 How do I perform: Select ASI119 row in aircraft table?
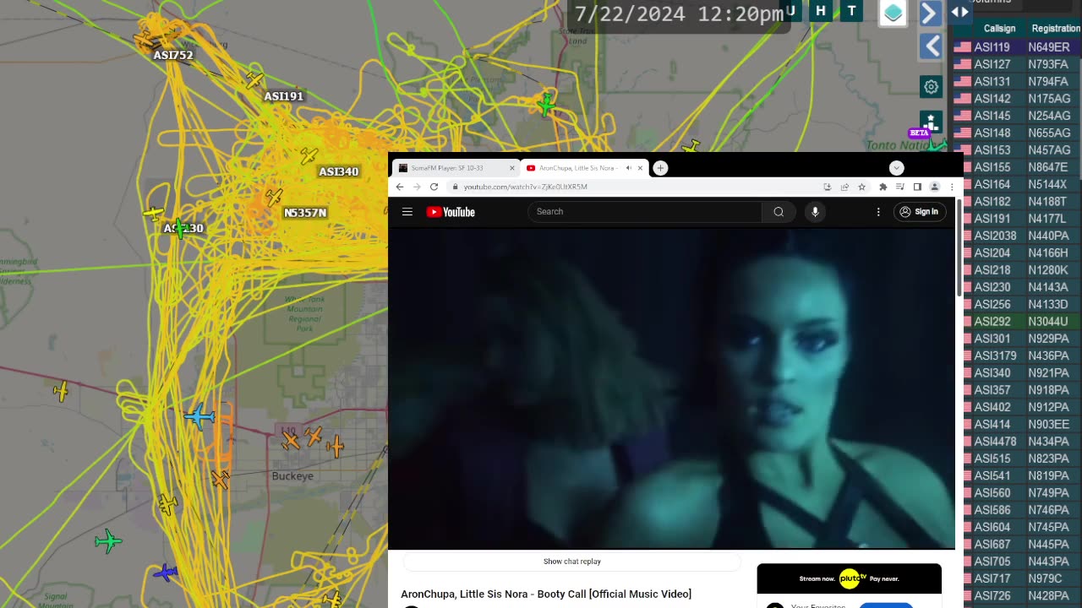coord(1018,47)
